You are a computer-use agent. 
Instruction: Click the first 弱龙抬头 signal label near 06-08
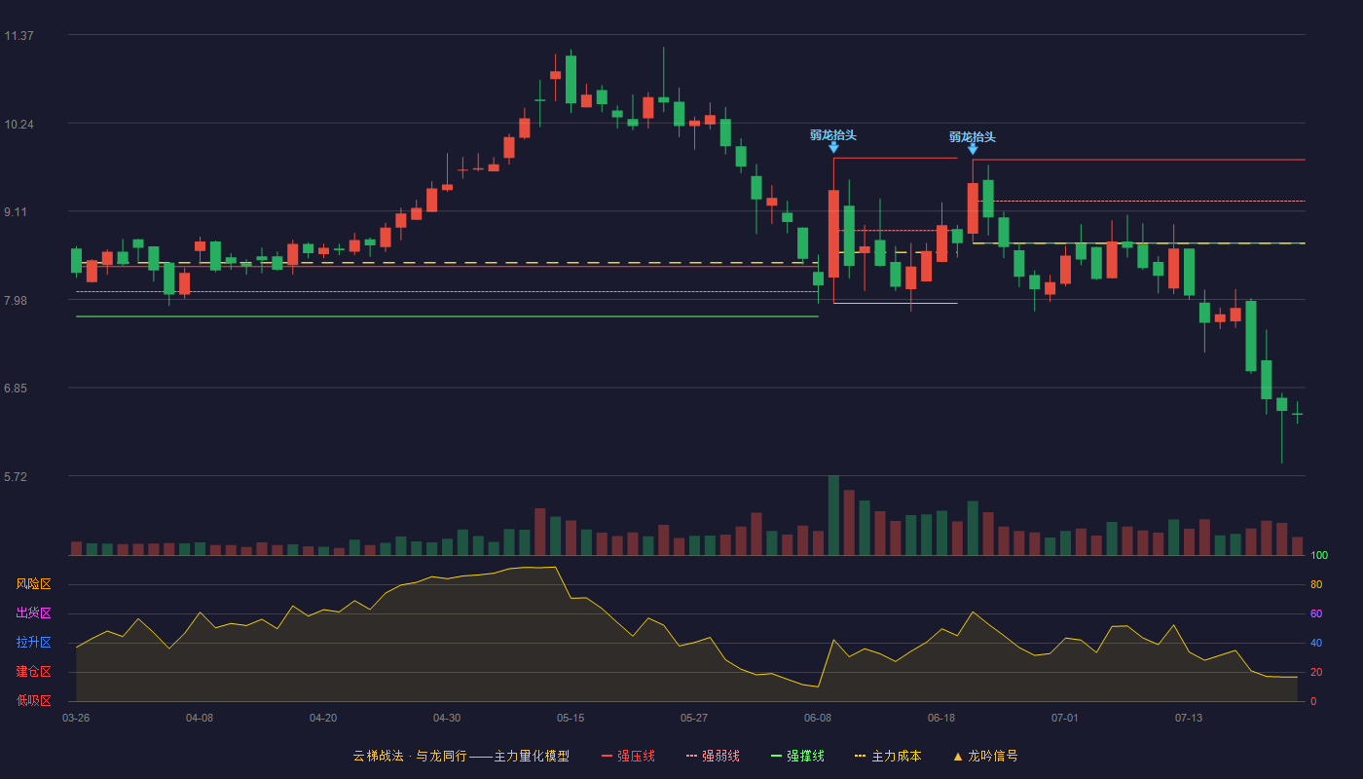click(833, 135)
